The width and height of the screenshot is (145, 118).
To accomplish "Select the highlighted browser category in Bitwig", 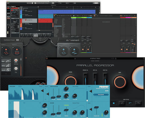I will coord(58,26).
